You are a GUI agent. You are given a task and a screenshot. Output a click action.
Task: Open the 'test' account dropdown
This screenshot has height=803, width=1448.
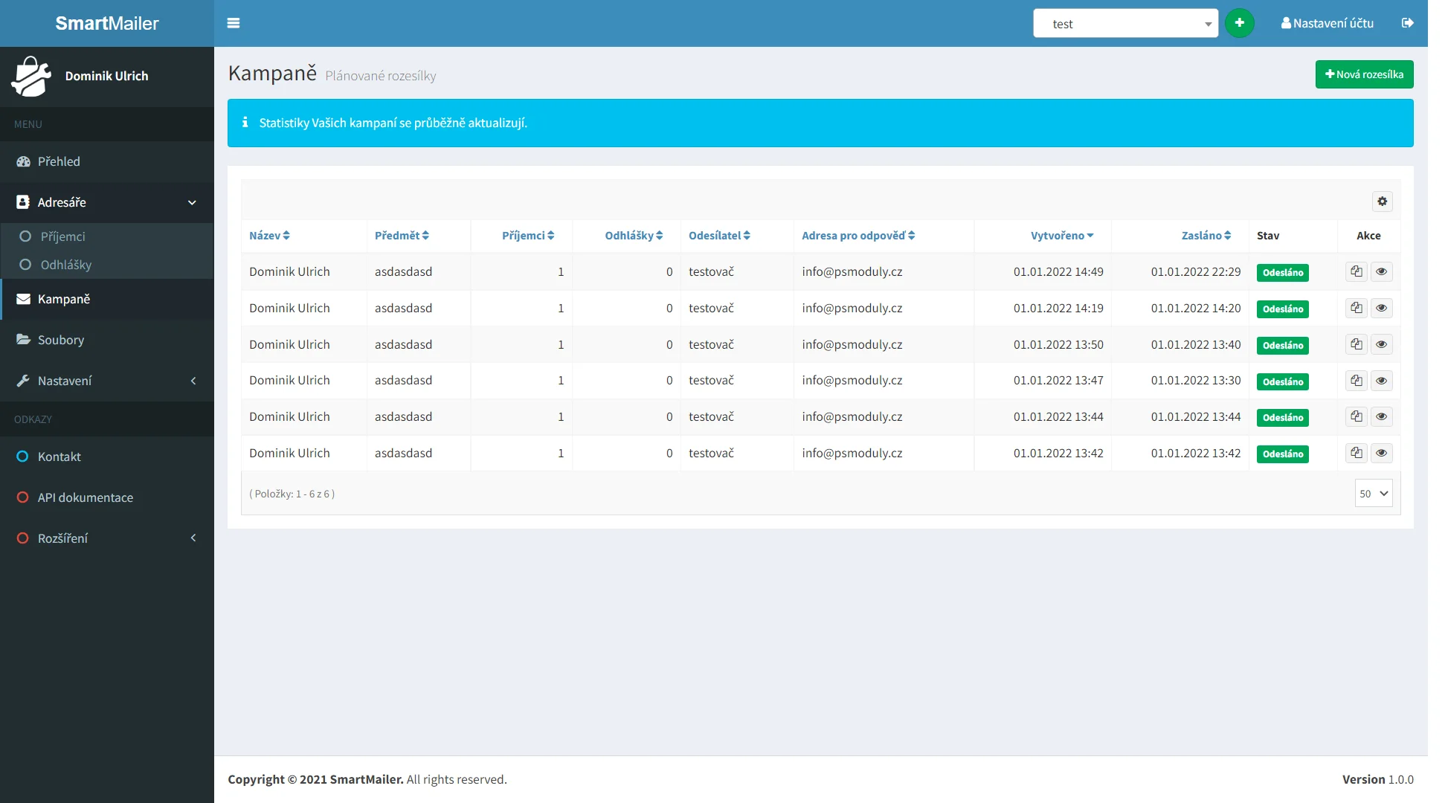[1125, 24]
